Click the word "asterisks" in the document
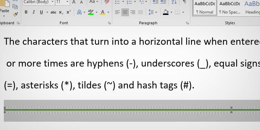Image resolution: width=260 pixels, height=130 pixels. (x=40, y=85)
